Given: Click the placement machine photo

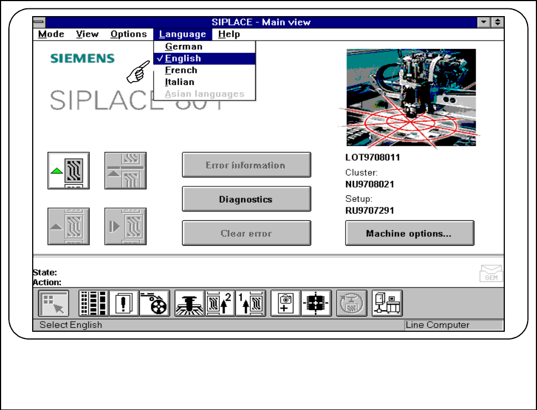Looking at the screenshot, I should [411, 97].
